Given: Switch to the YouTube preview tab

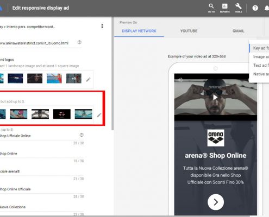Looking at the screenshot, I should (189, 31).
